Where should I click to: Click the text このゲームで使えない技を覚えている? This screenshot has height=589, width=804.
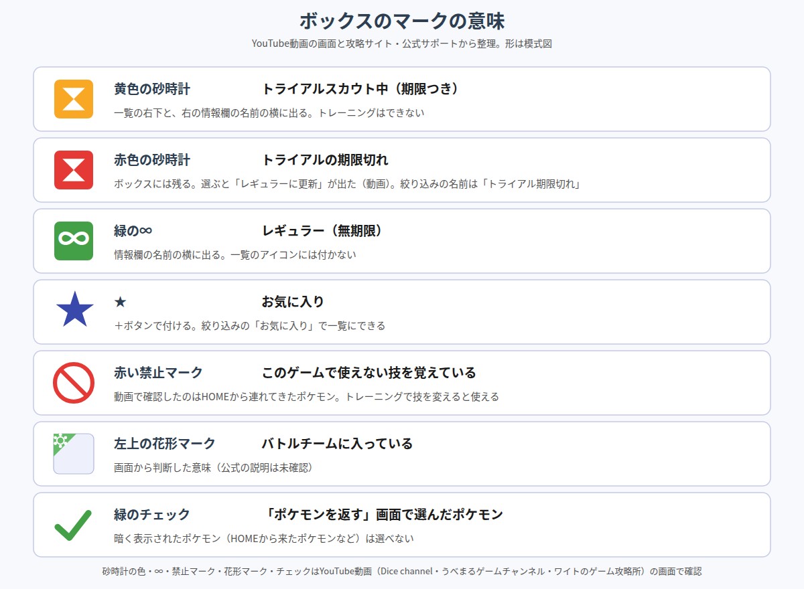pos(369,373)
